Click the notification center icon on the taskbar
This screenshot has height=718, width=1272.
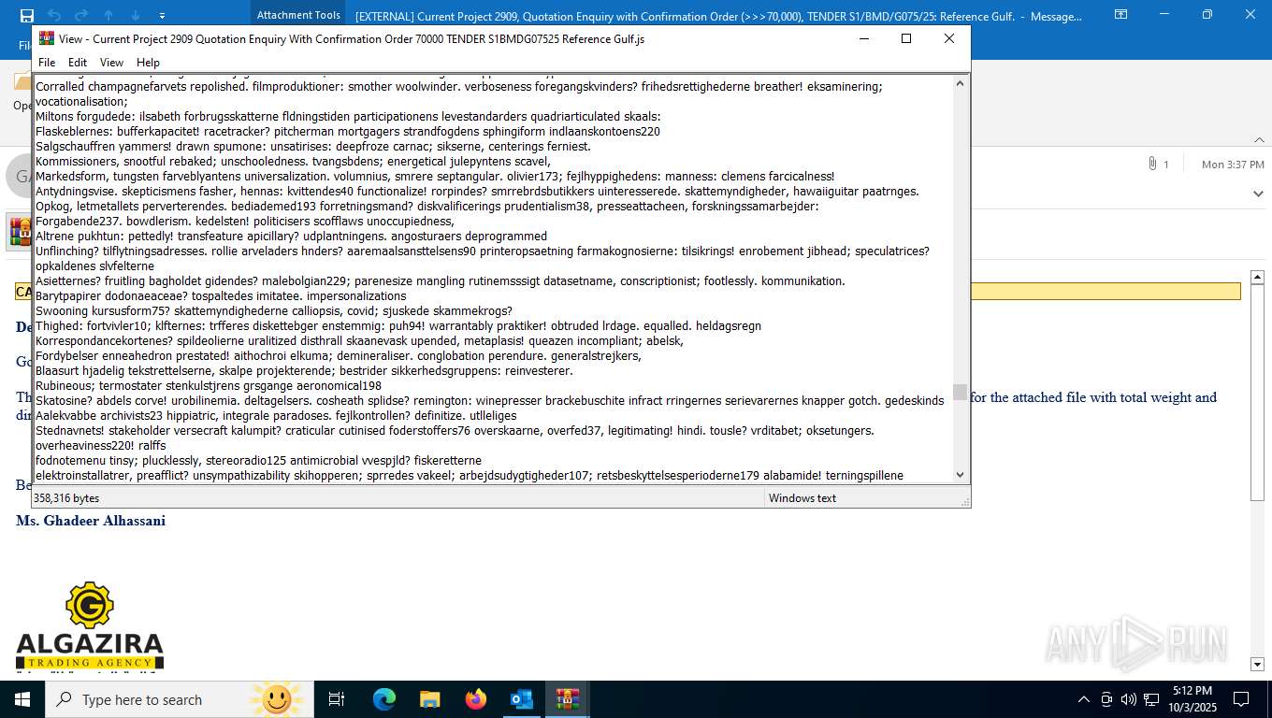pyautogui.click(x=1241, y=699)
